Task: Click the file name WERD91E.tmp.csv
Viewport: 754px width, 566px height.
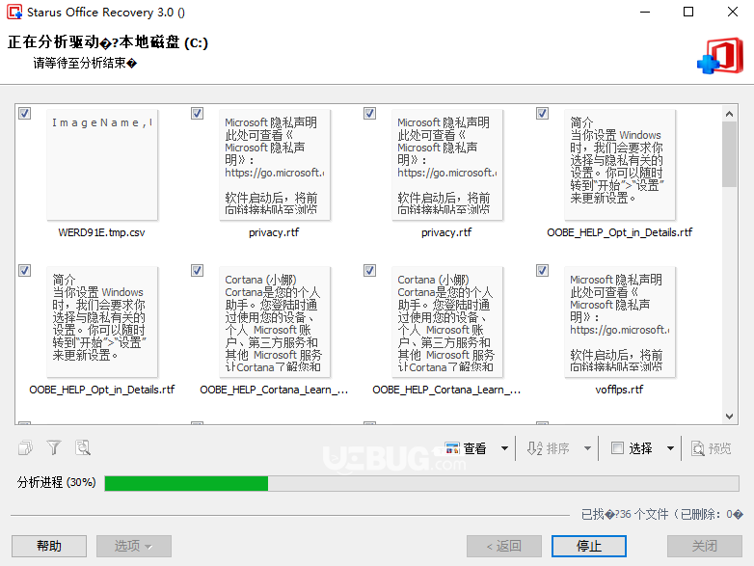Action: (x=101, y=232)
